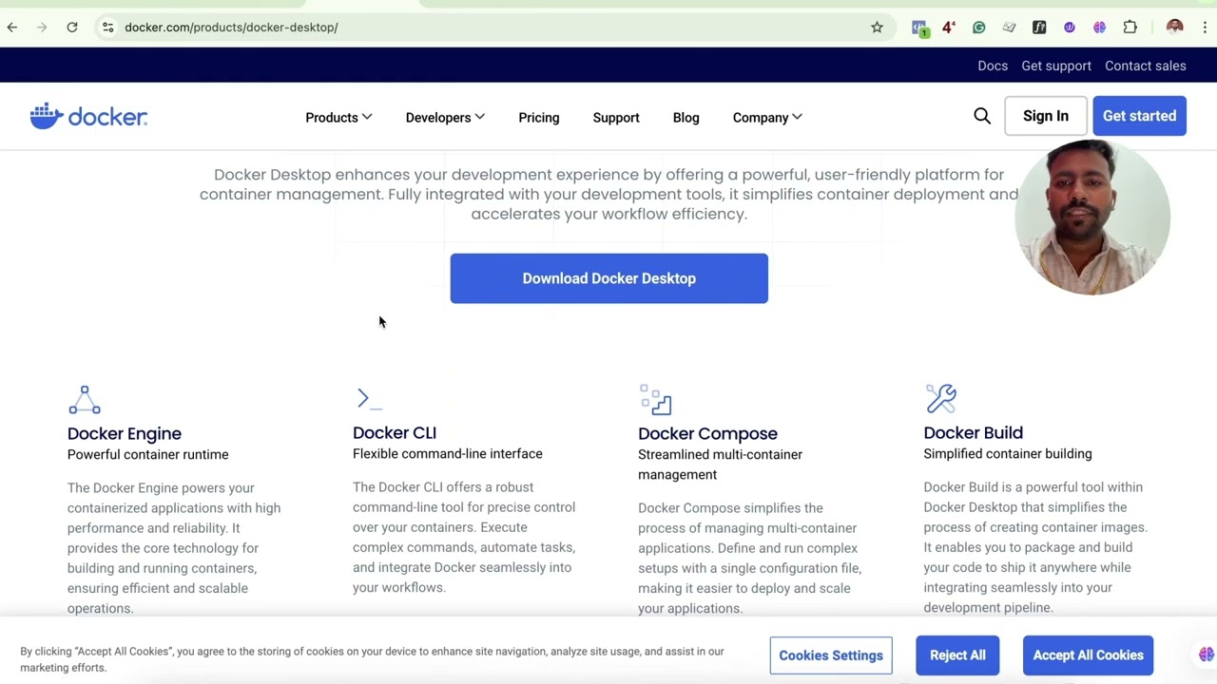
Task: Open Cookies Settings
Action: (x=831, y=655)
